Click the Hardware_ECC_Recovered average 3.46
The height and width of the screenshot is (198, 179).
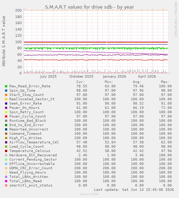pos(139,155)
